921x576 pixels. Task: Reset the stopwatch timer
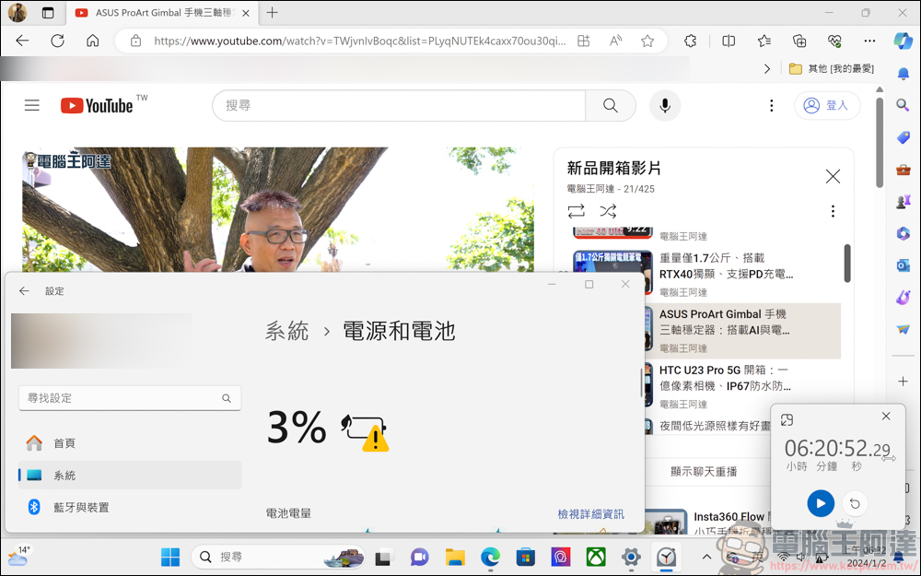(x=855, y=503)
